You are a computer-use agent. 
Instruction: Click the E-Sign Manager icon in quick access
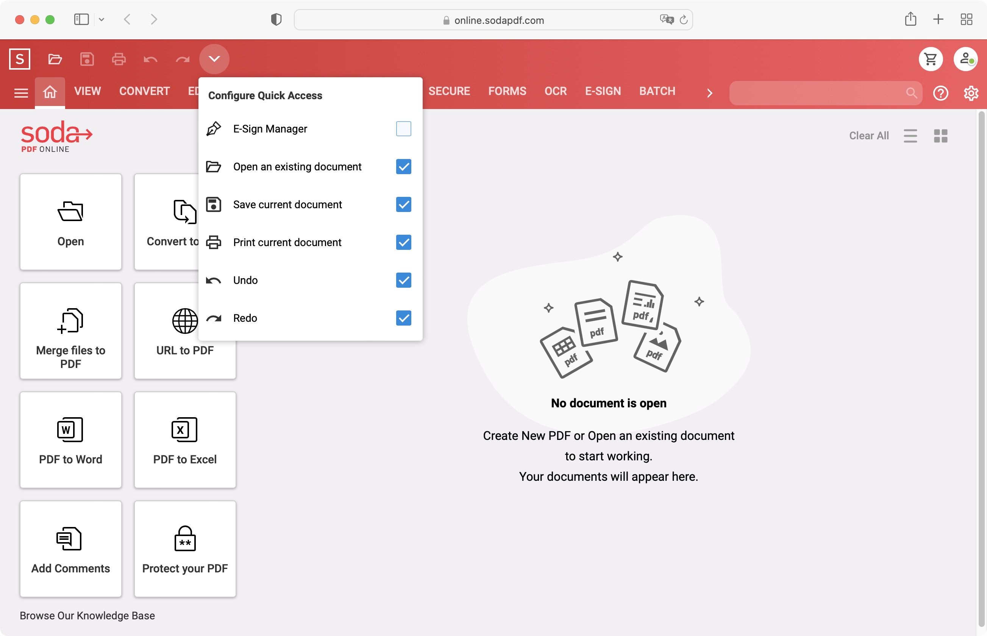[x=214, y=129]
